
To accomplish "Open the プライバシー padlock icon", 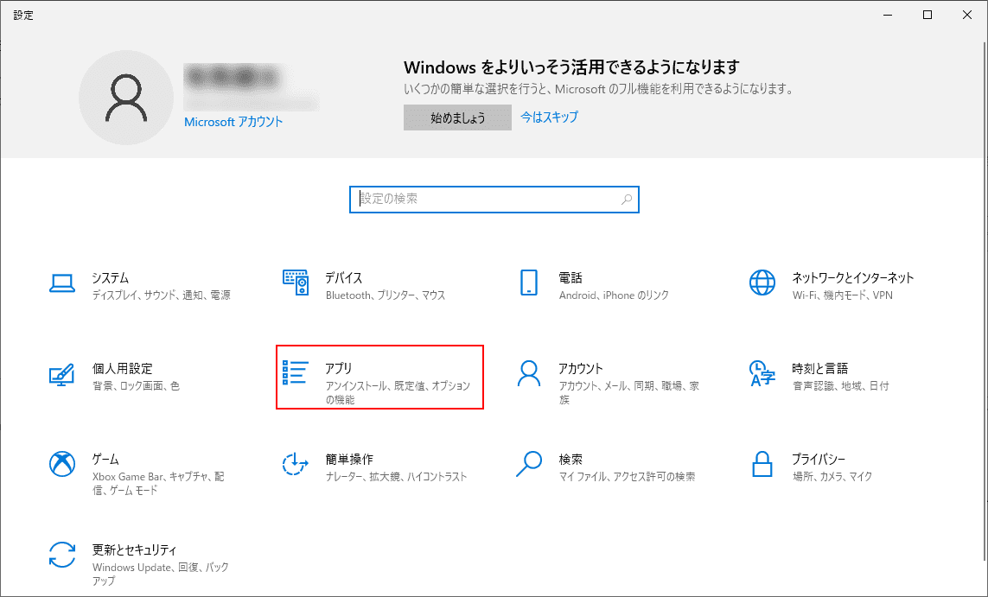I will click(762, 464).
